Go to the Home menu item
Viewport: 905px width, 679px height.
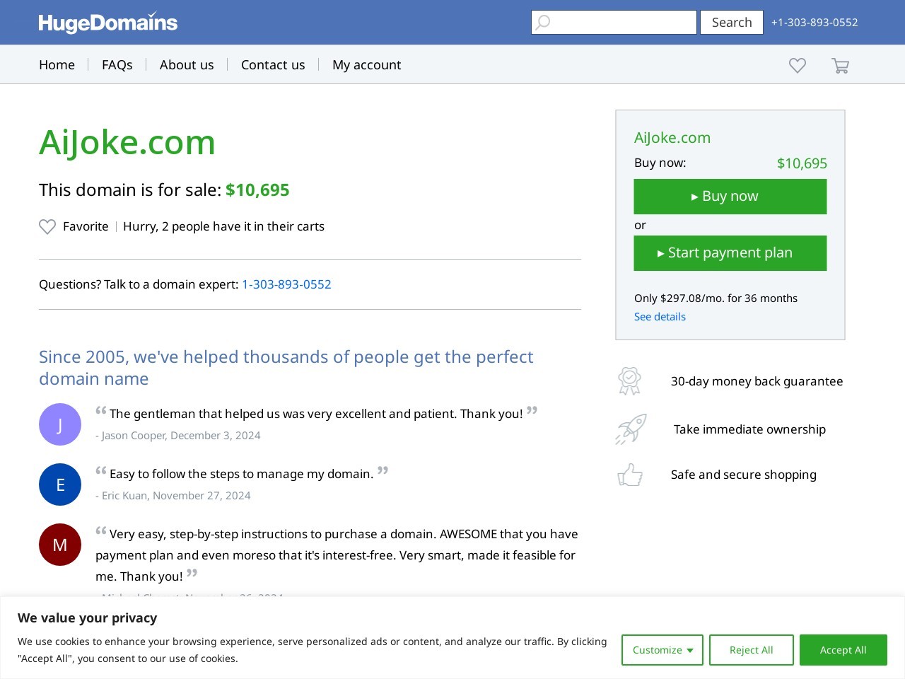57,65
